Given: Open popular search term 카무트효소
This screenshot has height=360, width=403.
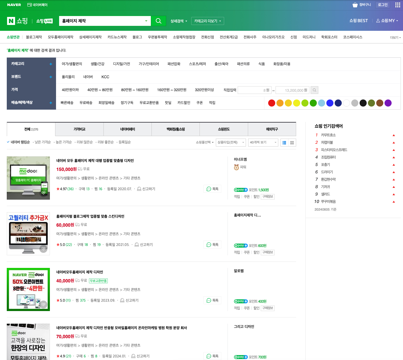Looking at the screenshot, I should [x=328, y=135].
